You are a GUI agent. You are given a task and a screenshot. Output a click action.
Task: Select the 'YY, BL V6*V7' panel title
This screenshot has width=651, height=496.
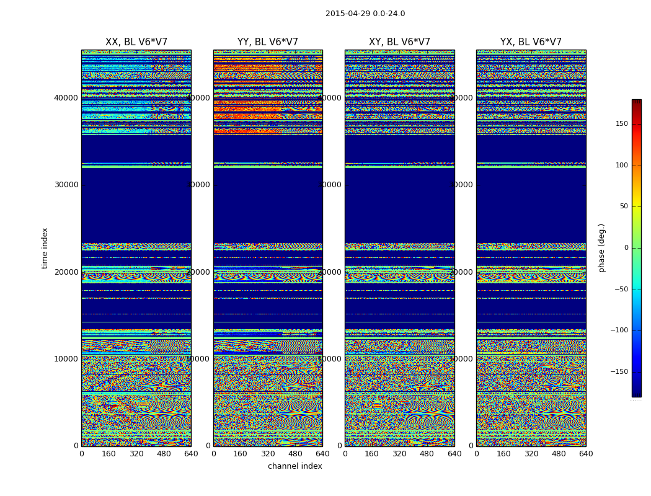pos(268,42)
